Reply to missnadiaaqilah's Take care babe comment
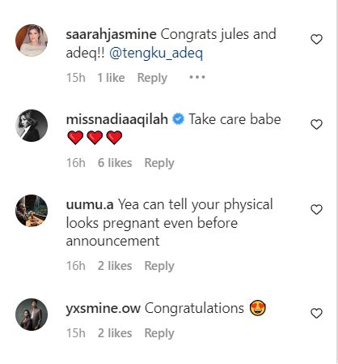Viewport: 338px width, 364px height. (159, 163)
